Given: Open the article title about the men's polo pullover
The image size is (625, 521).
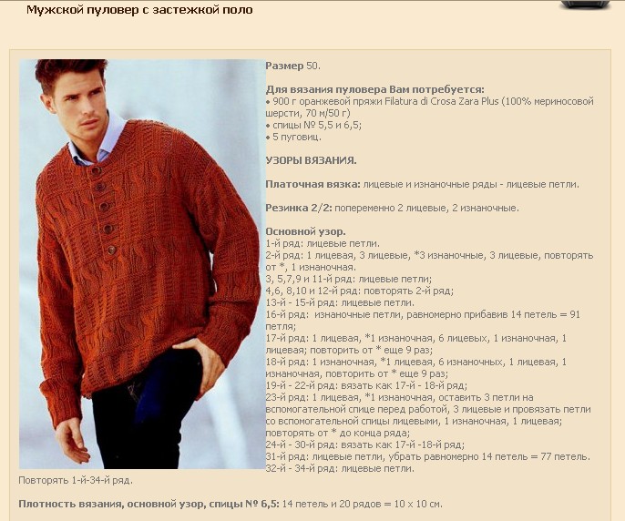Looking at the screenshot, I should (139, 10).
